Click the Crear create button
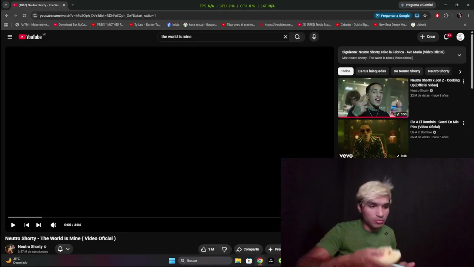 [428, 37]
